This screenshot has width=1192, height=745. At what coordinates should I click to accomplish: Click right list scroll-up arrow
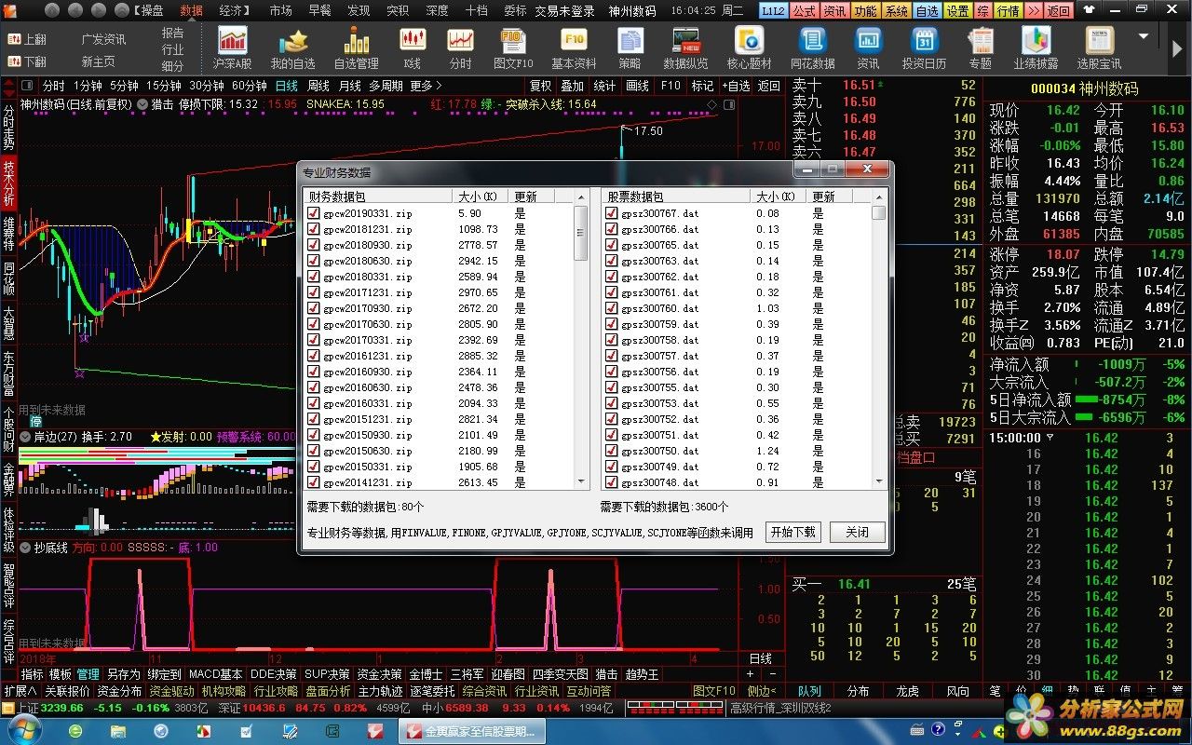878,196
